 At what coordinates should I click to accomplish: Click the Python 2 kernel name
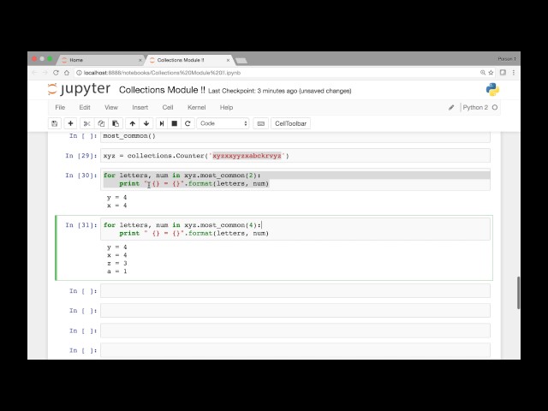click(x=475, y=107)
